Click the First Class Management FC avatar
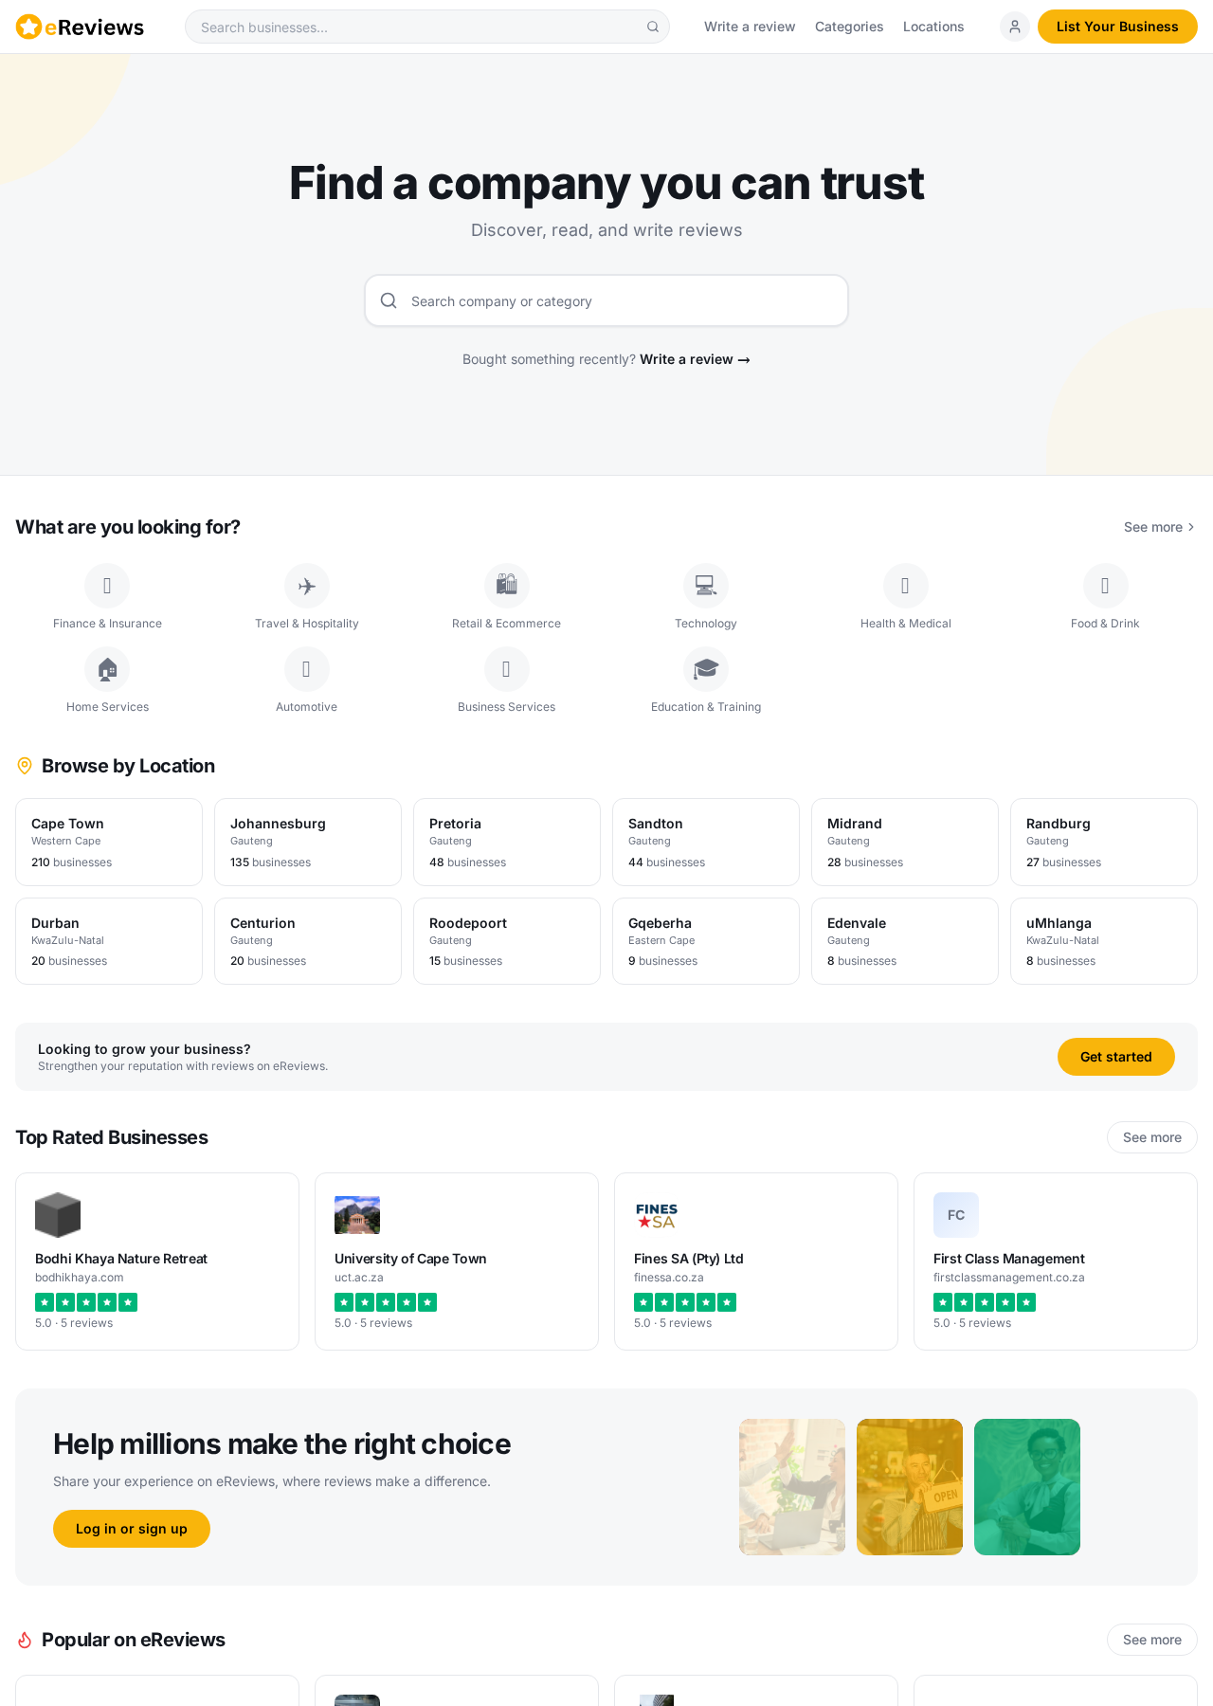The width and height of the screenshot is (1213, 1706). point(956,1215)
